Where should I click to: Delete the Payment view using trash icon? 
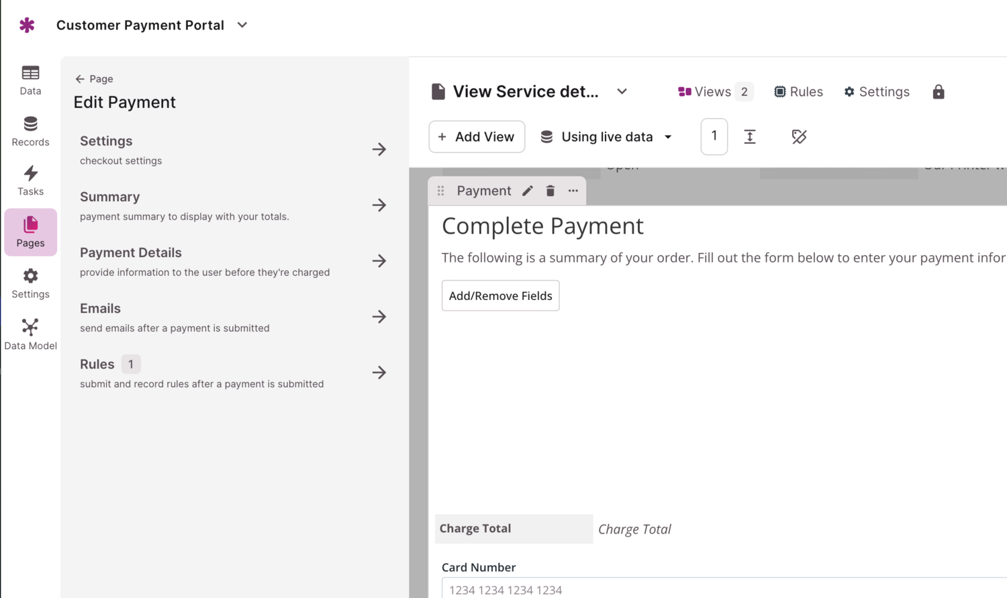550,191
